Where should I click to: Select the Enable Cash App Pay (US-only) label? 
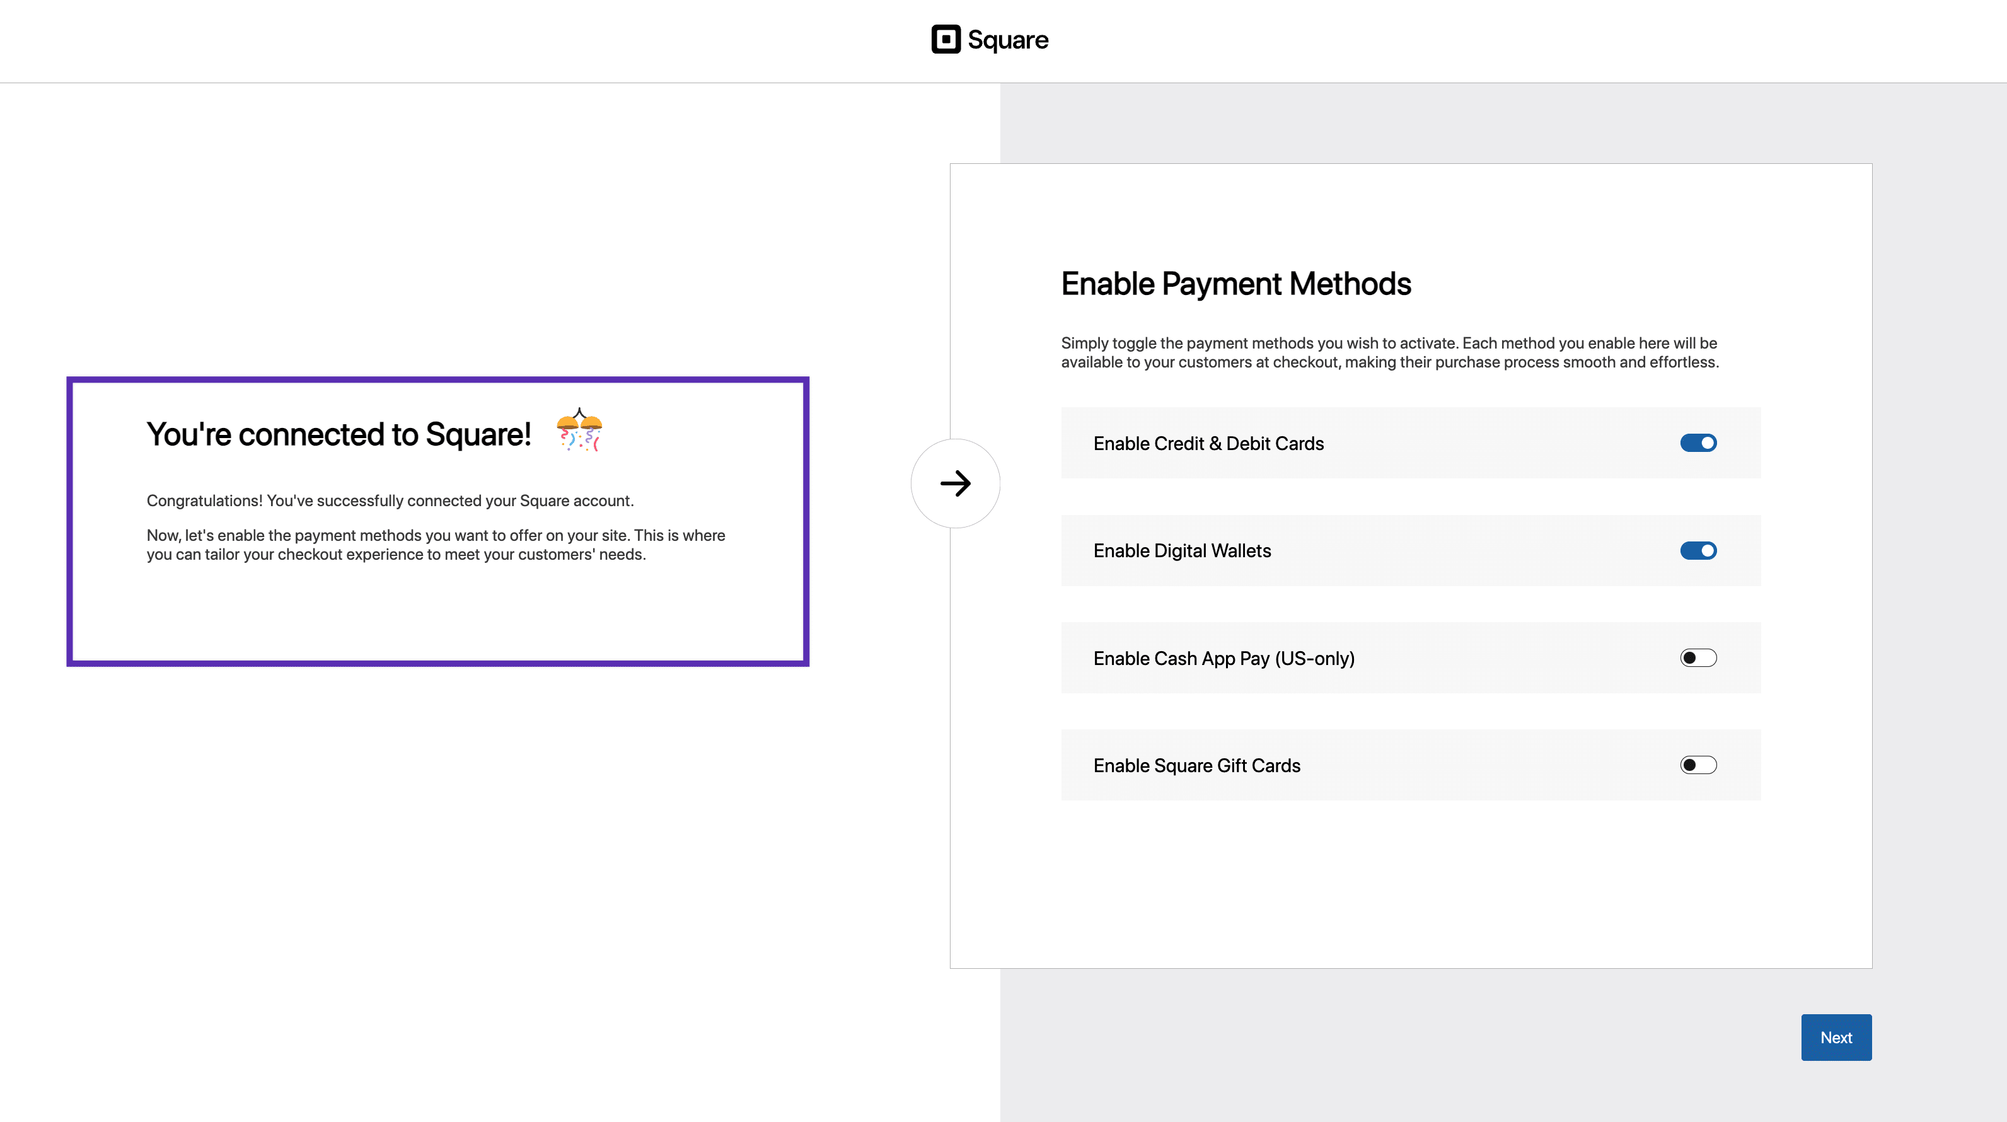click(x=1224, y=657)
